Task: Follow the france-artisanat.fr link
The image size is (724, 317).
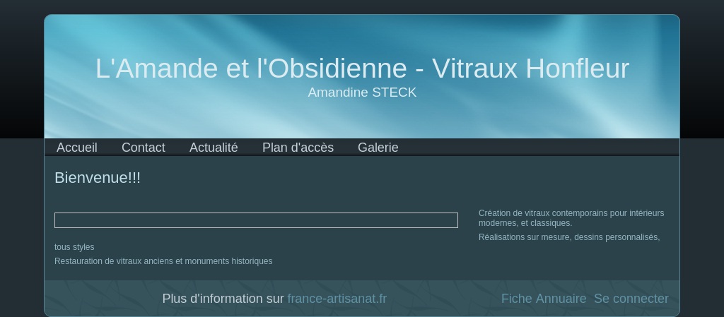Action: click(337, 299)
